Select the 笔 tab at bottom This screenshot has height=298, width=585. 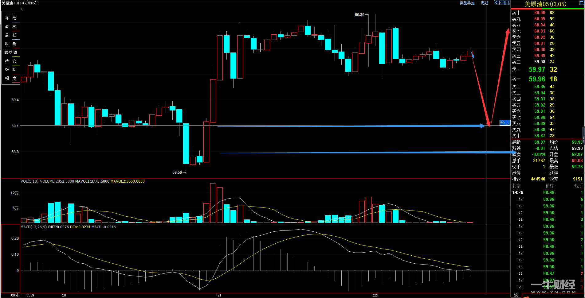516,295
